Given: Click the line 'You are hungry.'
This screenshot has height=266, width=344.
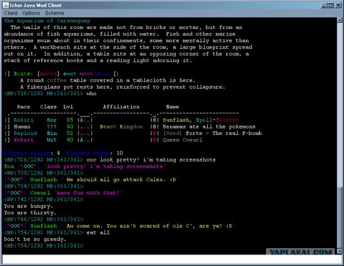Looking at the screenshot, I should click(28, 206).
